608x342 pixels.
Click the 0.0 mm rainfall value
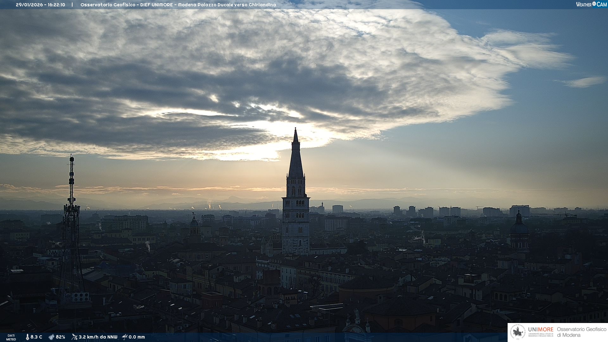pos(137,337)
